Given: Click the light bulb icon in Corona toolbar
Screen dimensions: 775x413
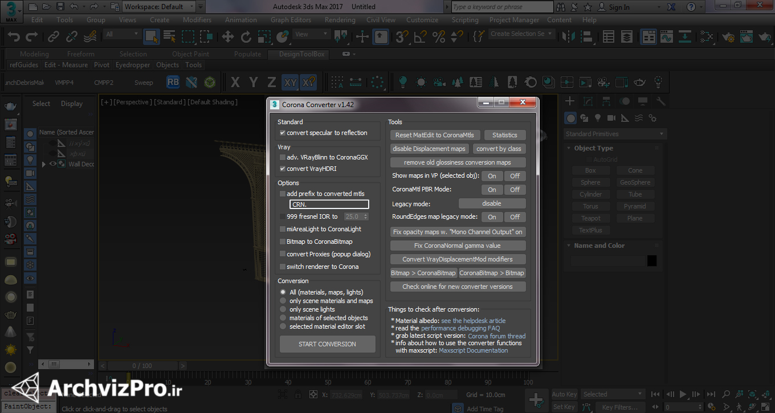Looking at the screenshot, I should coord(403,82).
